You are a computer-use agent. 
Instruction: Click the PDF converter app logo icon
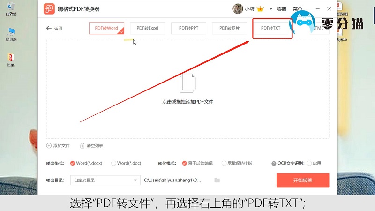coord(49,9)
